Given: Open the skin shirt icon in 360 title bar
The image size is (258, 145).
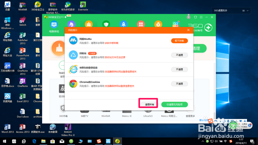Looking at the screenshot, I should pyautogui.click(x=195, y=17).
